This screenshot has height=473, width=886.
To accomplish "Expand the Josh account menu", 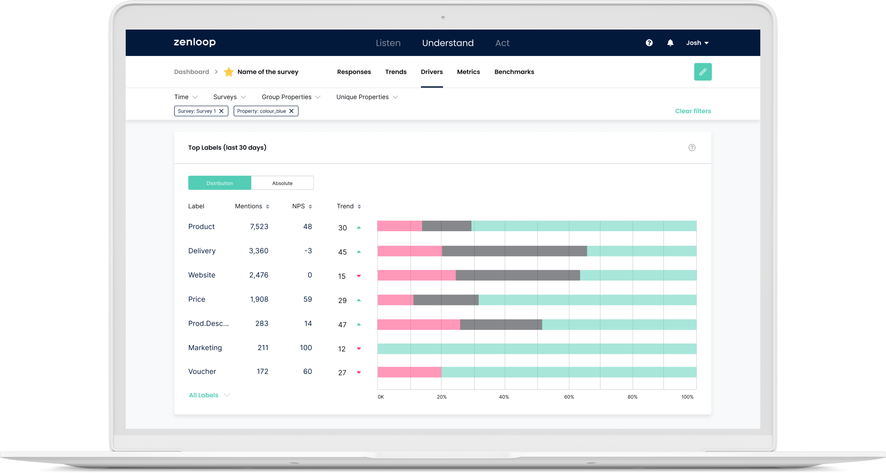I will pos(697,43).
